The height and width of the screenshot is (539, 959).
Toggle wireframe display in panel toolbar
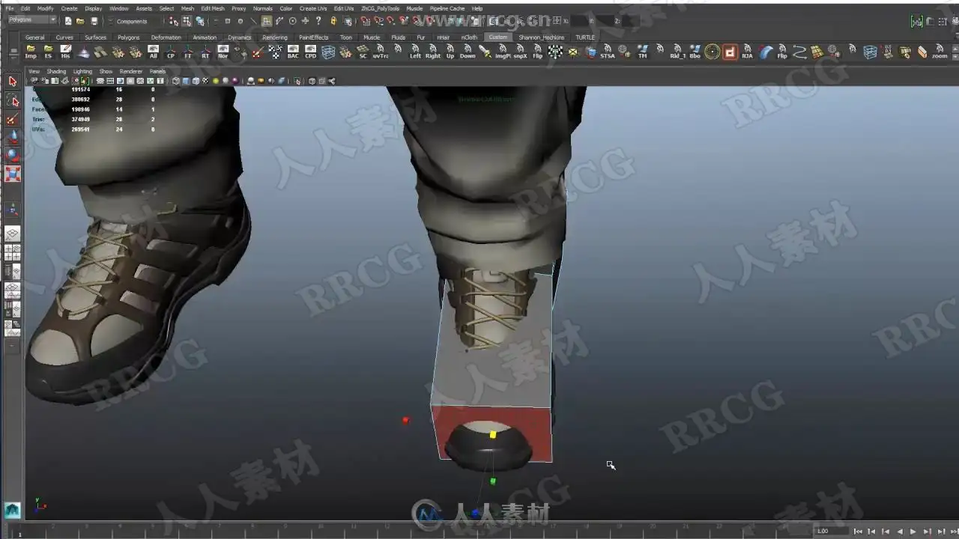tap(175, 81)
